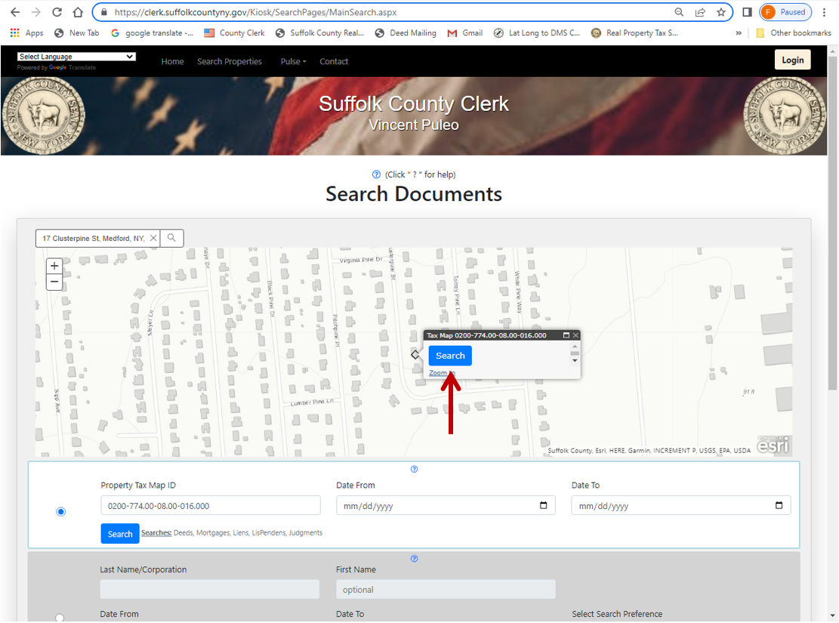839x623 pixels.
Task: Click the esri logo on the map
Action: coord(773,444)
